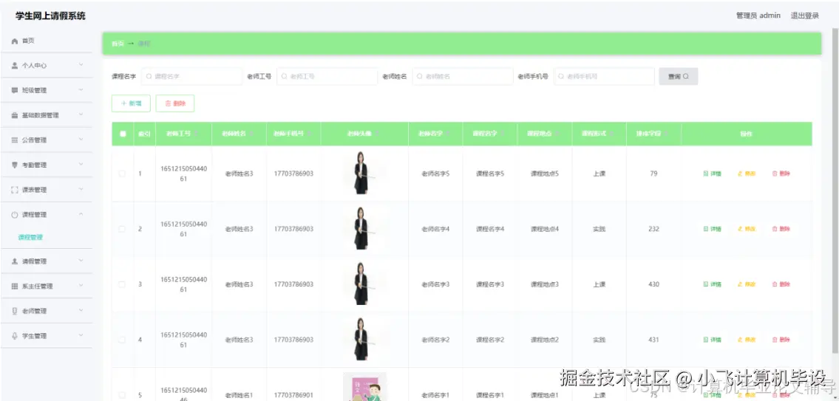The width and height of the screenshot is (839, 401).
Task: Click the 课序字段 value 431
Action: [x=654, y=340]
